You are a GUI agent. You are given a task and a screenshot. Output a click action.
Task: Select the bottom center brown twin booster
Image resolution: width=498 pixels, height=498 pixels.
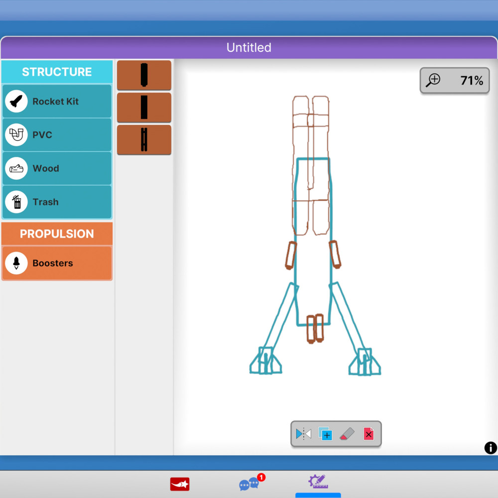[315, 329]
